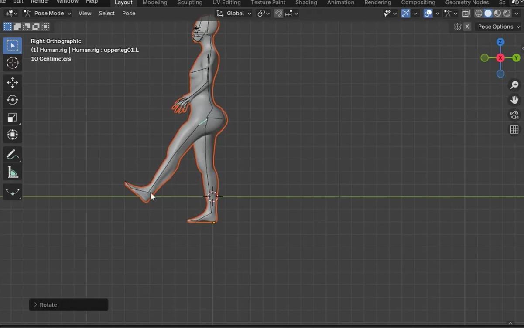
Task: Click the Z axis on navigation gizmo
Action: [x=500, y=42]
